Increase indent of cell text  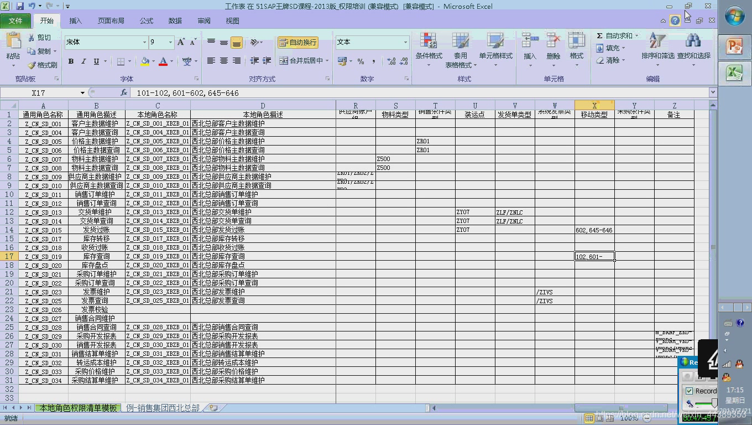coord(267,61)
